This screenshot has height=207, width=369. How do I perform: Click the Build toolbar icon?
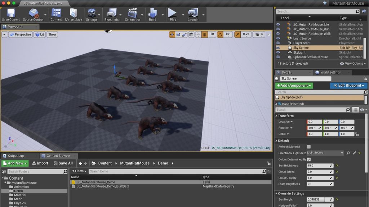152,14
